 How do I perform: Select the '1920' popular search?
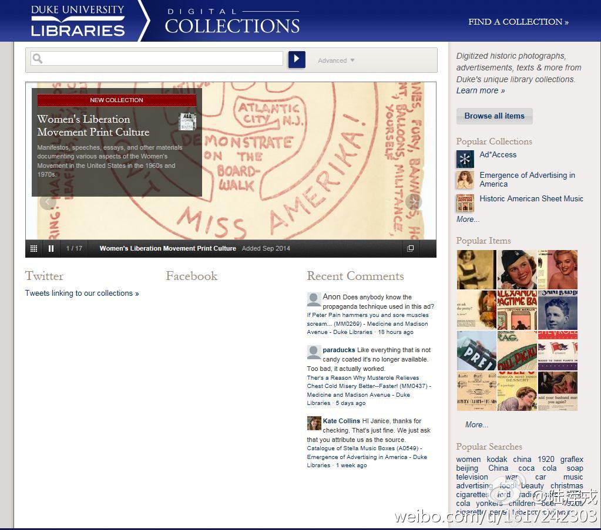tap(546, 459)
